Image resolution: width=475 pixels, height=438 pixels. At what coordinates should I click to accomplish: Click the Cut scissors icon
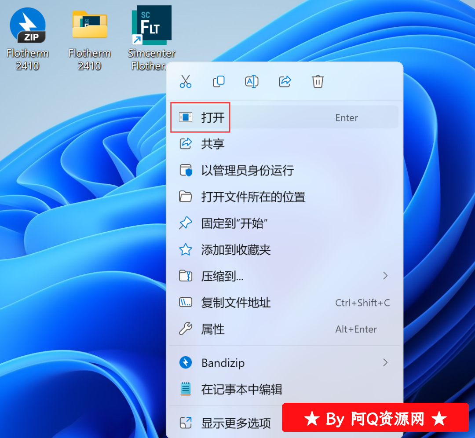pyautogui.click(x=186, y=81)
